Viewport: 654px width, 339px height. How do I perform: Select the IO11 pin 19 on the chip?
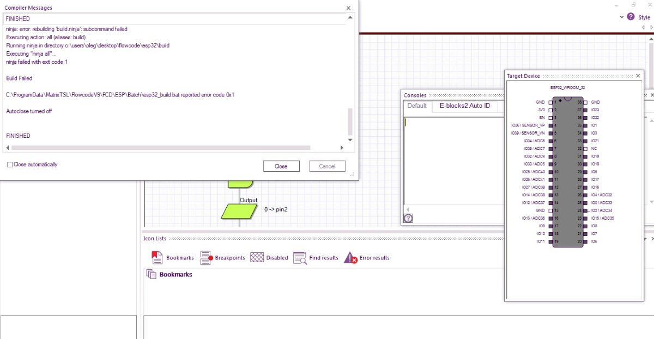coord(550,241)
